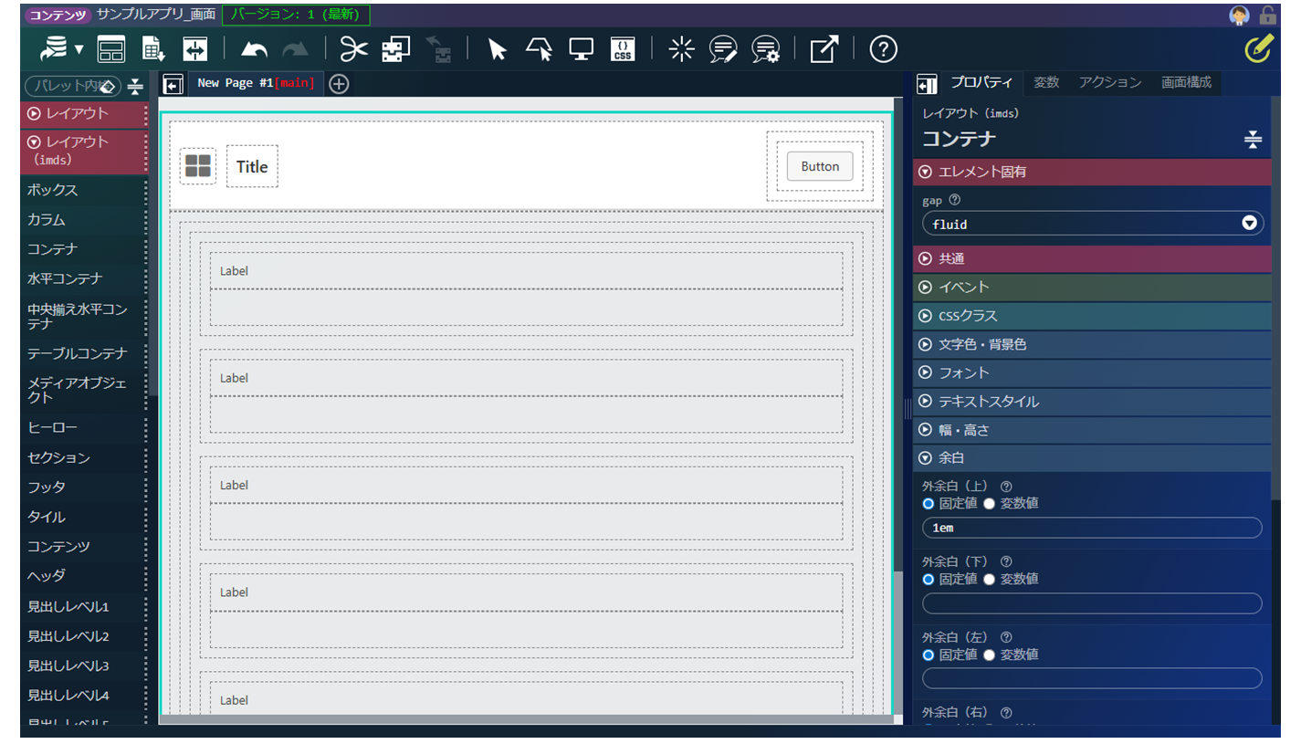Click the comment edit icon
1301x744 pixels.
723,49
